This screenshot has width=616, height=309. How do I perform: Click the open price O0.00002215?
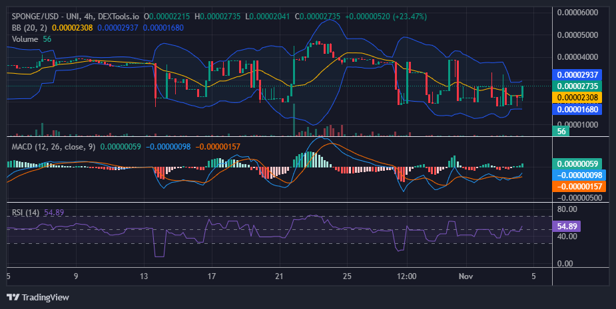pyautogui.click(x=166, y=17)
